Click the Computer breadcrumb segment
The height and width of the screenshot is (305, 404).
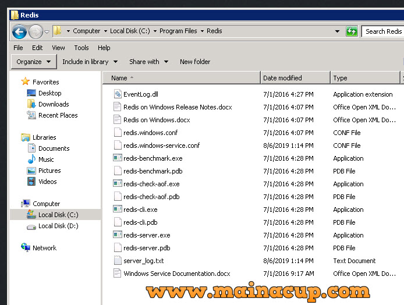87,31
